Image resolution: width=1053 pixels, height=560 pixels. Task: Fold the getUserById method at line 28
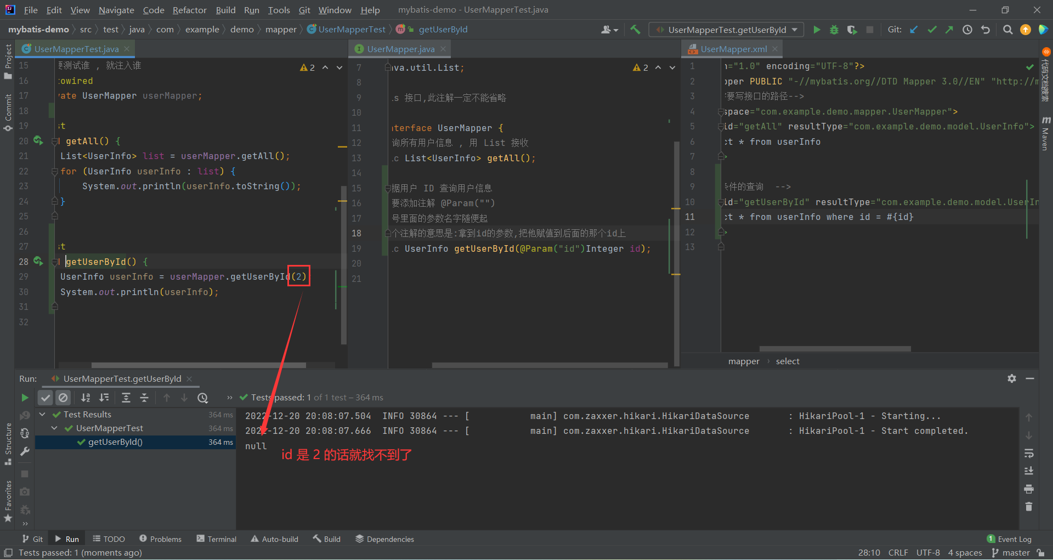[x=55, y=262]
